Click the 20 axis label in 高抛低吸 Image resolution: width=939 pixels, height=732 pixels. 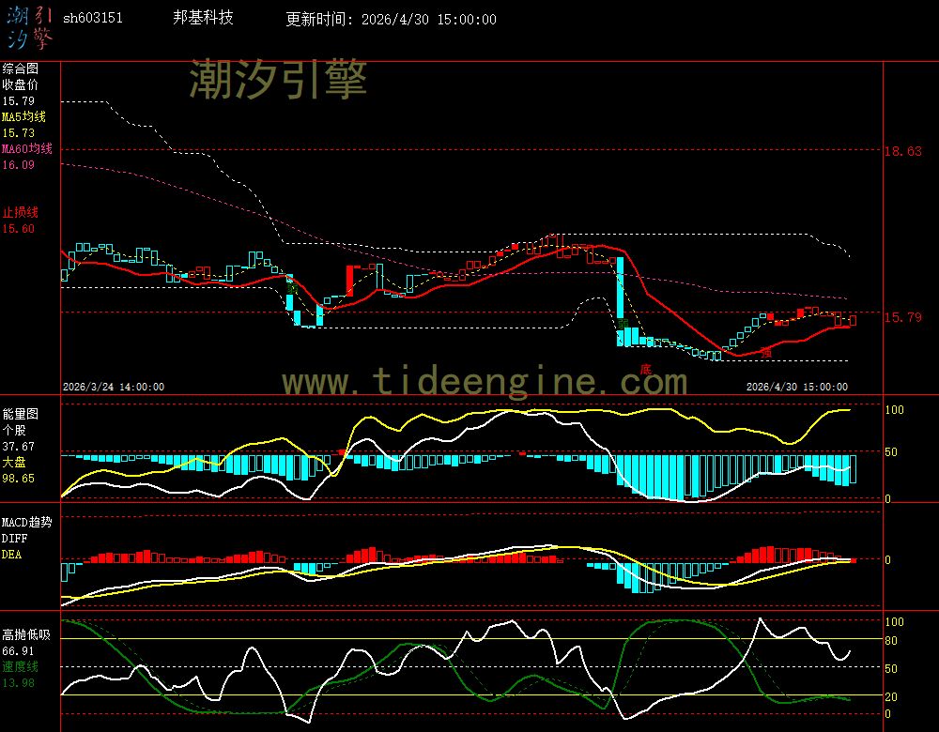click(x=891, y=696)
